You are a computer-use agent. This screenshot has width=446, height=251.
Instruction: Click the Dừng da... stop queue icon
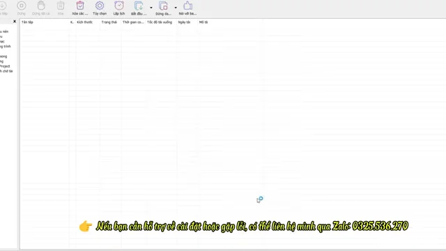[x=163, y=6]
